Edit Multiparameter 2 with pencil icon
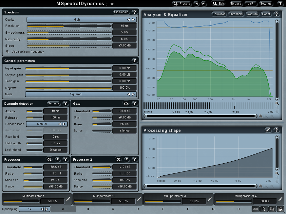The image size is (286, 214). 139,199
